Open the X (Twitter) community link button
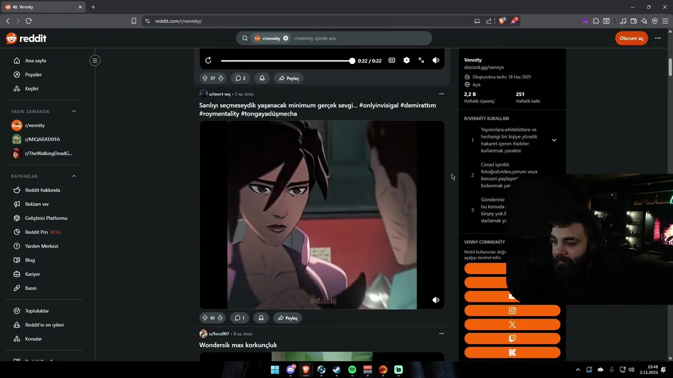 pyautogui.click(x=512, y=324)
